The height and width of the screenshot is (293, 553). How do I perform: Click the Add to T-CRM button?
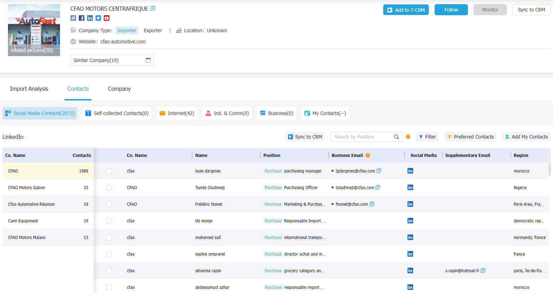(406, 10)
